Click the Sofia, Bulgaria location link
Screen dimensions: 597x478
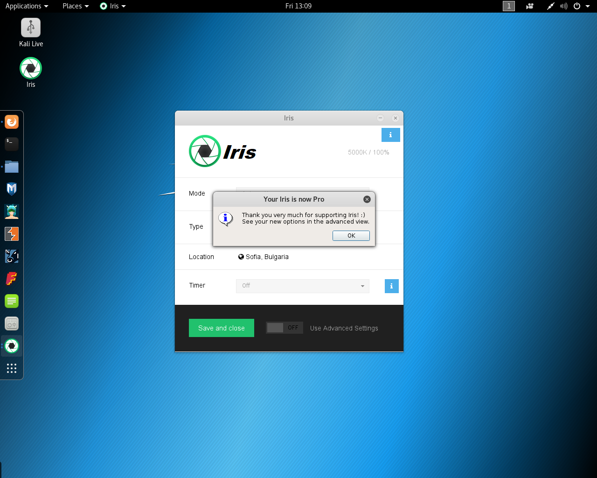pos(267,257)
